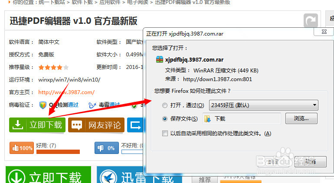Viewport: 334px width, 183px height.
Task: Click the WinRAR archive file icon
Action: coord(160,59)
